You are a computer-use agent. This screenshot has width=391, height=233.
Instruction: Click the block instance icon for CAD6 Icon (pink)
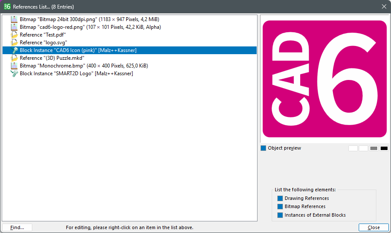[14, 50]
